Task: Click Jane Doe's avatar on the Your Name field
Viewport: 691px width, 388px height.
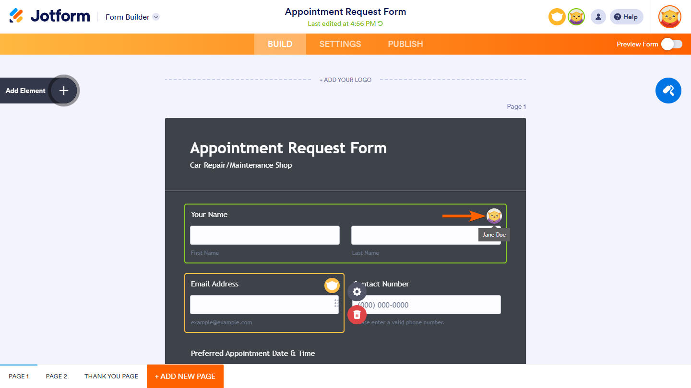Action: coord(494,216)
